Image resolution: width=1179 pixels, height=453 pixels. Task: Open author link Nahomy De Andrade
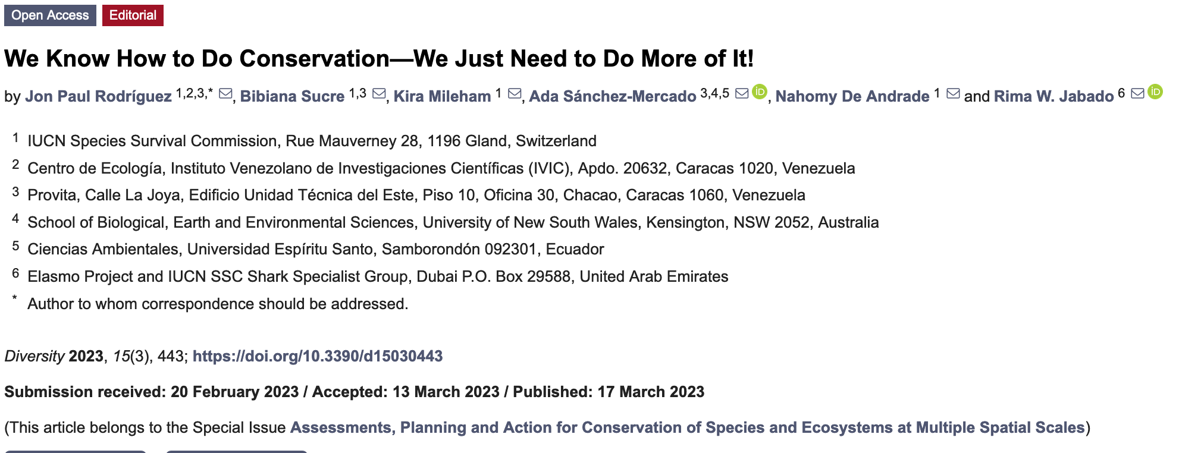[852, 96]
